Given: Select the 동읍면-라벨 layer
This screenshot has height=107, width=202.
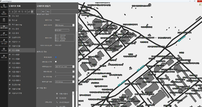Looking at the screenshot, I should click(x=22, y=85).
